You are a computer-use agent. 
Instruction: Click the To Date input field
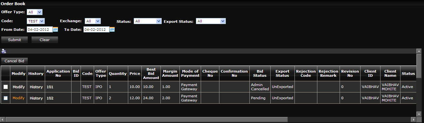(96, 30)
